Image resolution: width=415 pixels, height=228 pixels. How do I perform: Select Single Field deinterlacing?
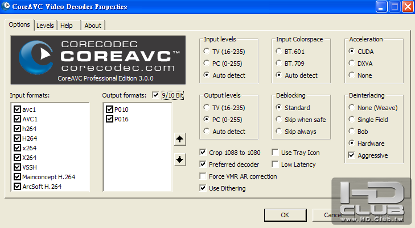tap(351, 120)
